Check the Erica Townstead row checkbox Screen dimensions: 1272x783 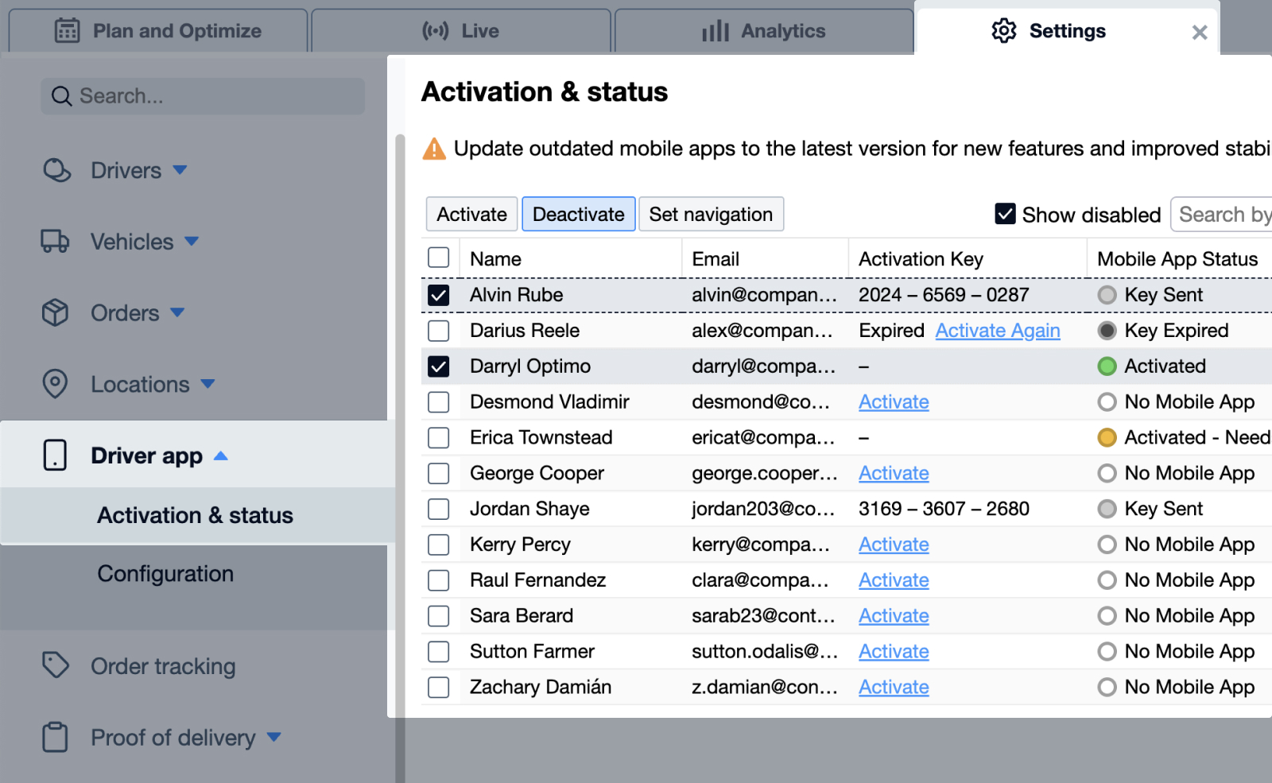tap(439, 437)
